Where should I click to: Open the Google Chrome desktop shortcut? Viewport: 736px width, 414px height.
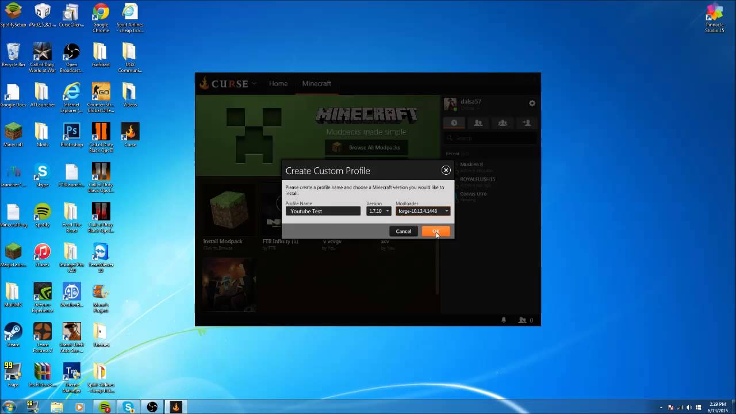click(101, 17)
